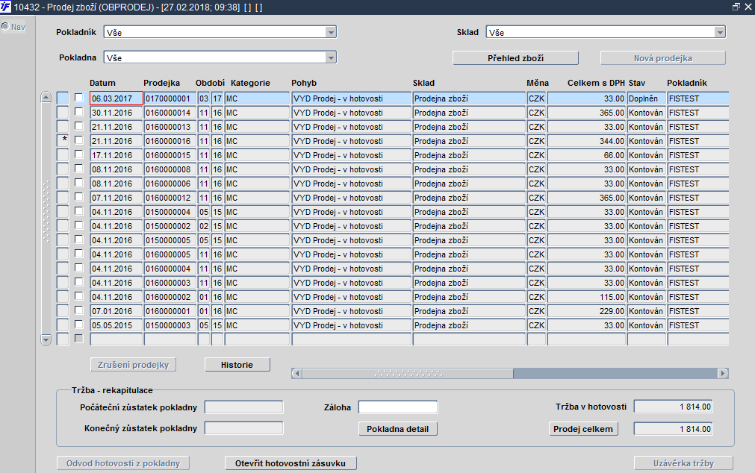Expand the Pokladník dropdown
The width and height of the screenshot is (755, 473).
point(331,32)
